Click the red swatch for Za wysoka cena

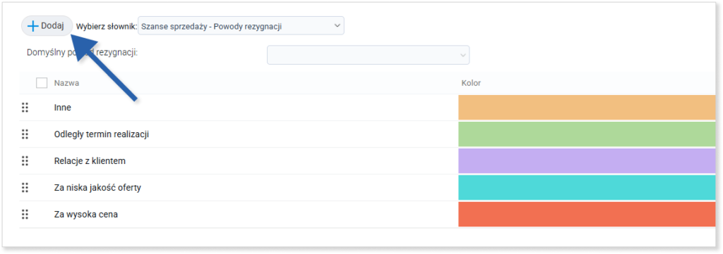(587, 214)
